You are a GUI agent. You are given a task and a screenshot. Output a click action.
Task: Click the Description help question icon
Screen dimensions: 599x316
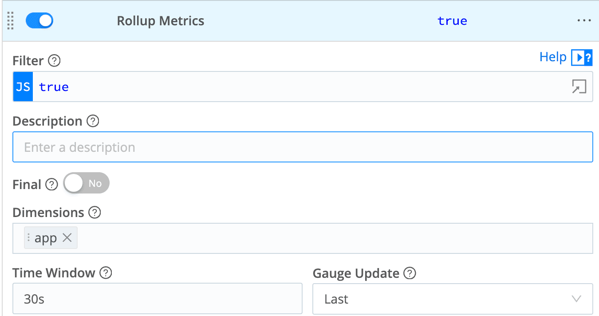(x=93, y=121)
